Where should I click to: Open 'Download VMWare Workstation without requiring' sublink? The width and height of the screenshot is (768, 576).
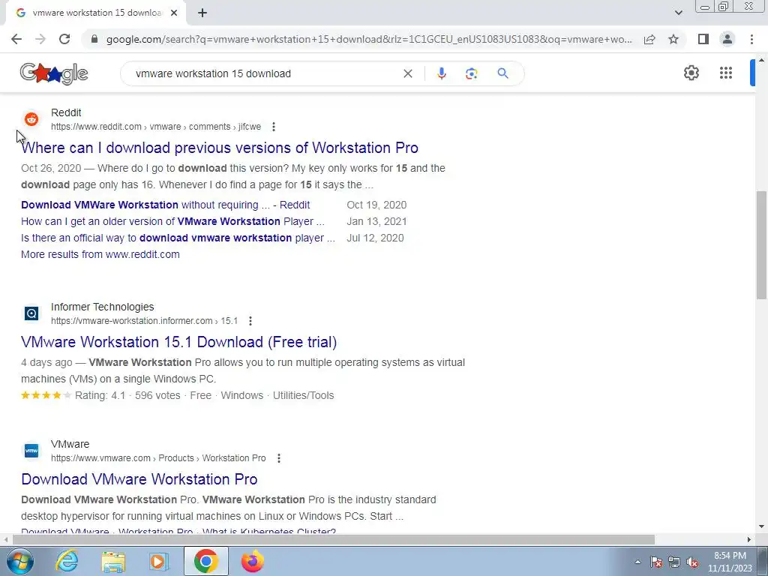pos(166,205)
